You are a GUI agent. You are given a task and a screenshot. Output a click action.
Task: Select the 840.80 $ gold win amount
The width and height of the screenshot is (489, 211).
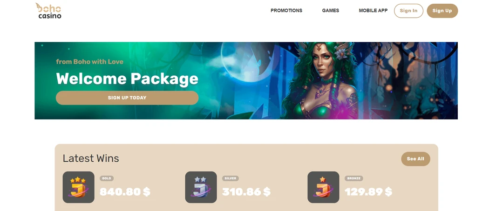coord(125,191)
